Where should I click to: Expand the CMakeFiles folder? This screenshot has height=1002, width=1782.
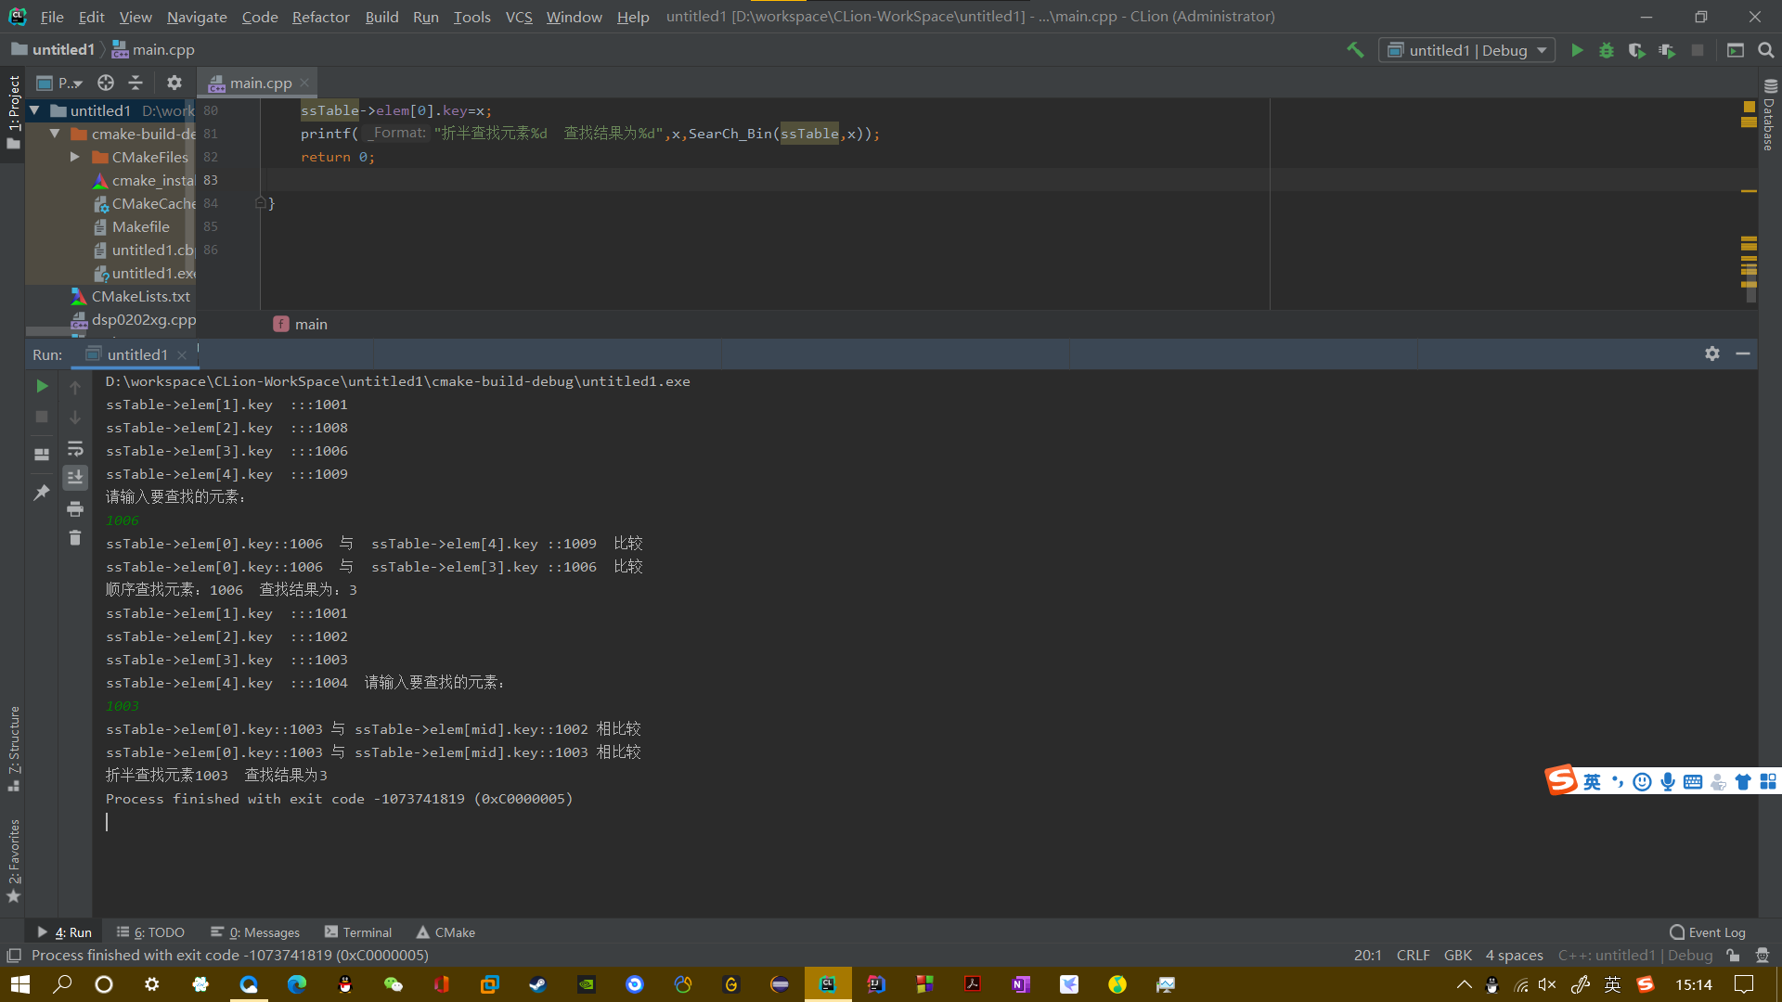coord(75,157)
